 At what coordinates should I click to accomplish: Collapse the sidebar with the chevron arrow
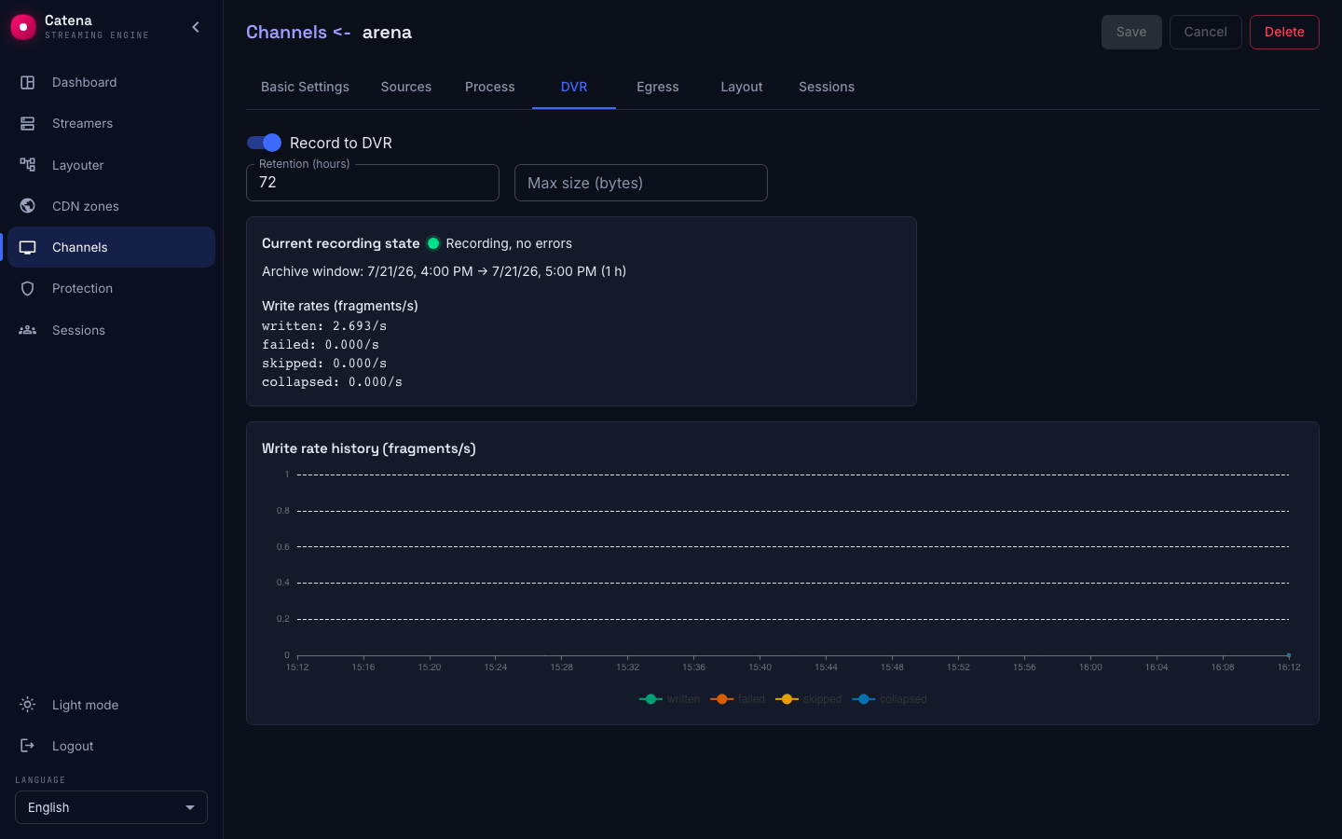(x=196, y=27)
